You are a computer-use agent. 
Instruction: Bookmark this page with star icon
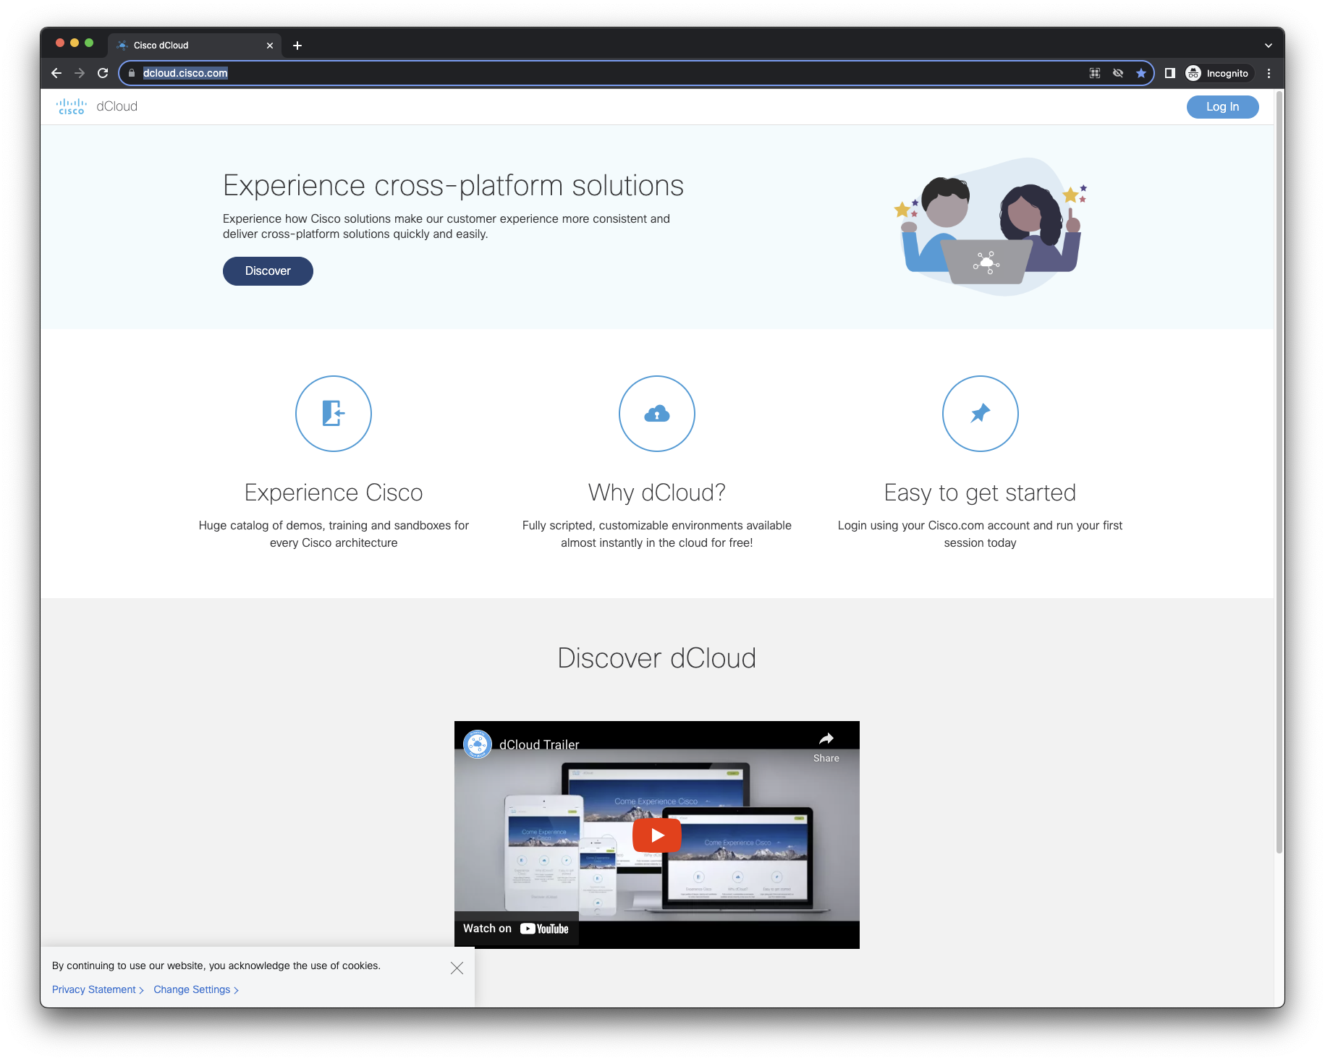(x=1141, y=73)
